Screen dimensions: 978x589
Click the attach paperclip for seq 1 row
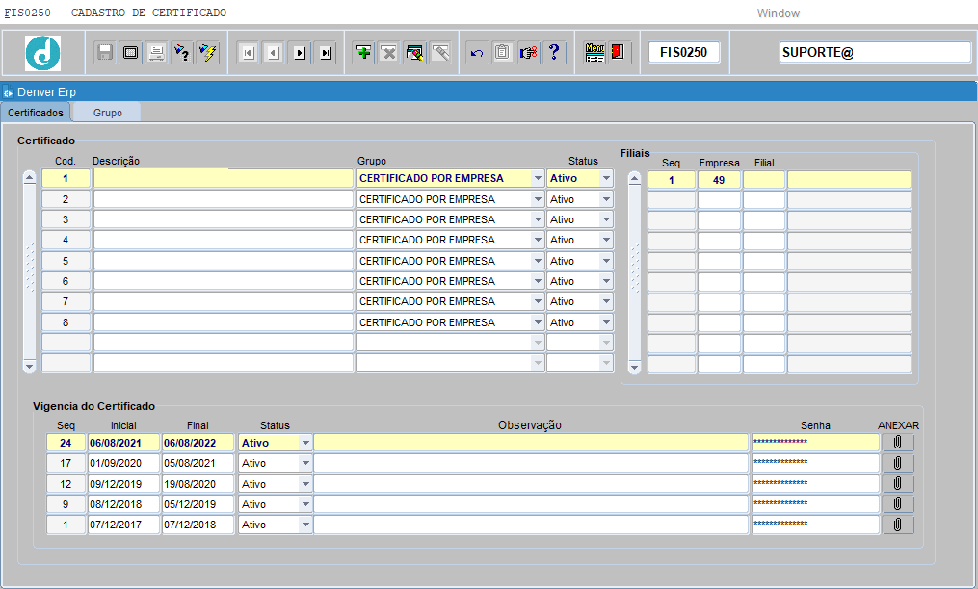[897, 525]
